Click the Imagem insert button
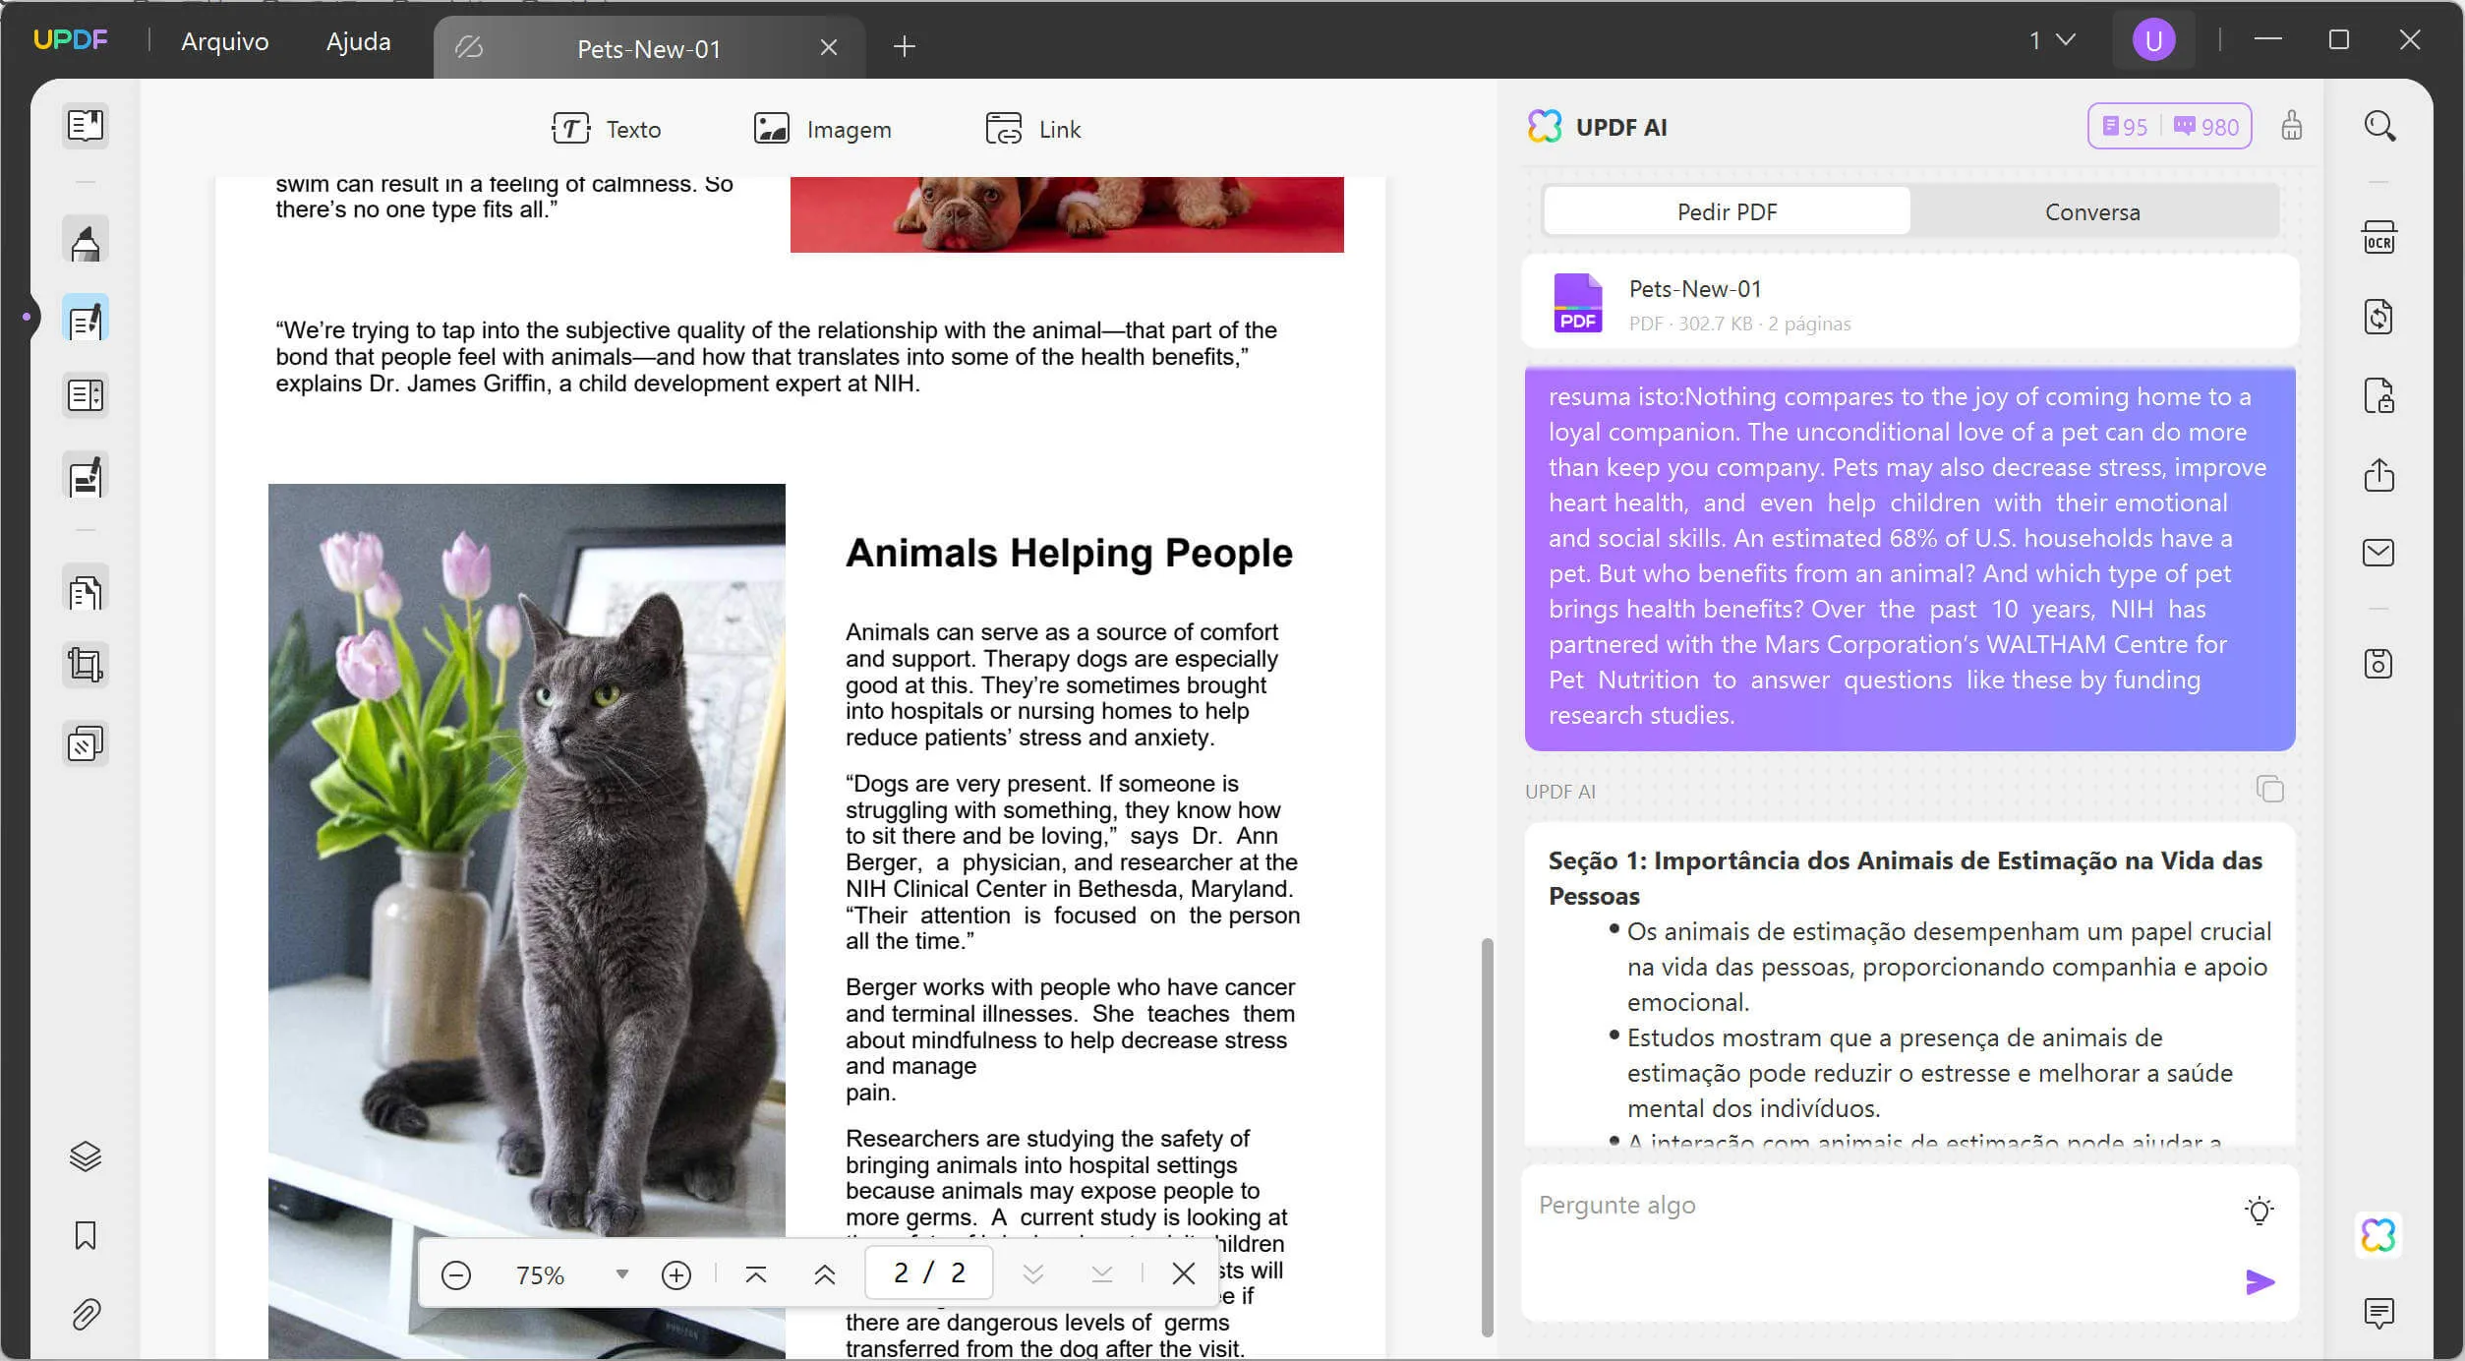The height and width of the screenshot is (1361, 2465). 822,129
